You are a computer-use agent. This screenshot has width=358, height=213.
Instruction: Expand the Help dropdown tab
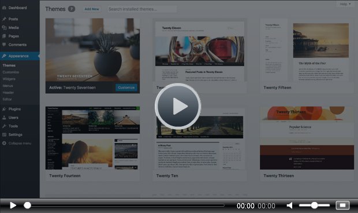pyautogui.click(x=345, y=4)
